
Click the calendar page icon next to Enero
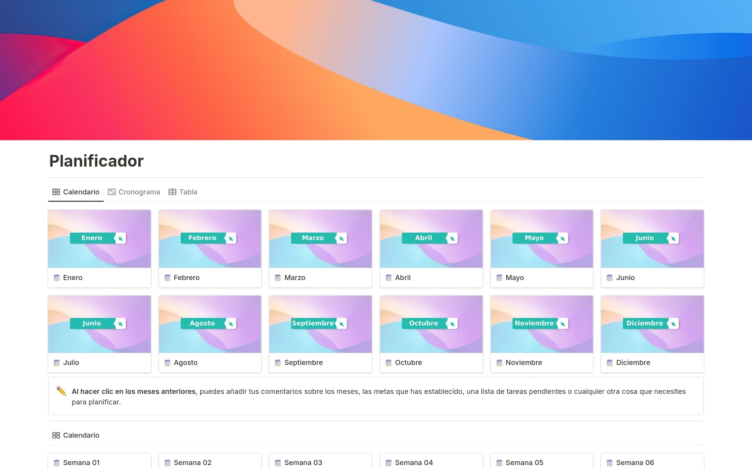(x=56, y=278)
